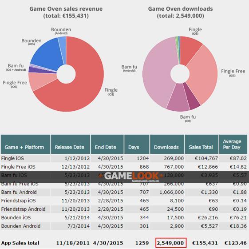Select the total start date '11/18/2011'

click(x=73, y=243)
